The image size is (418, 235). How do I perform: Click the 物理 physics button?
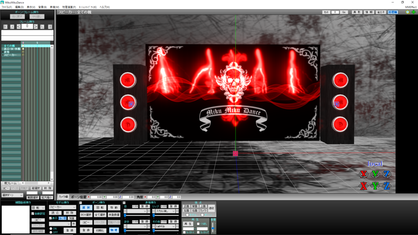coord(114,230)
